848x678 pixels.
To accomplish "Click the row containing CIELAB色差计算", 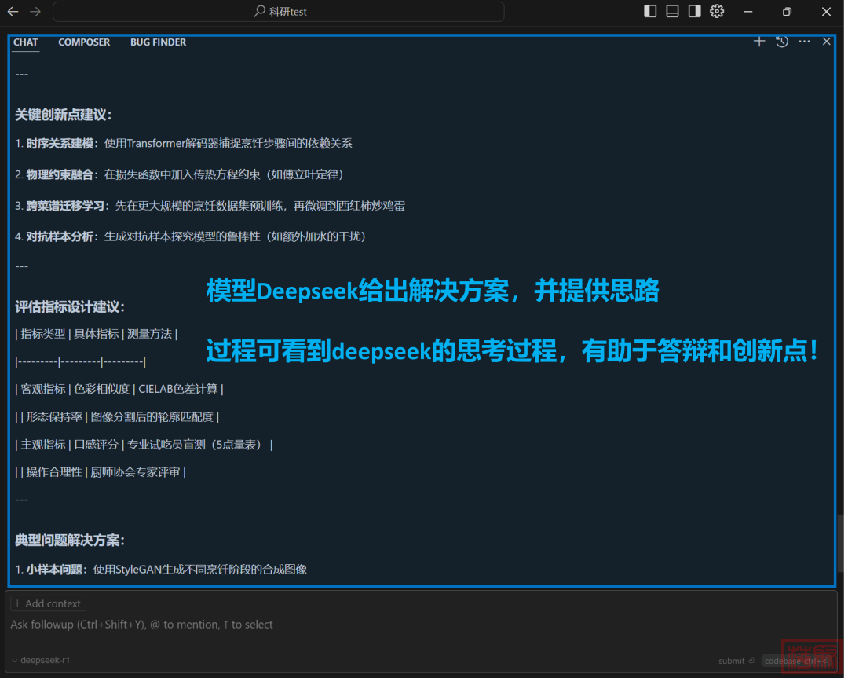I will (x=119, y=389).
